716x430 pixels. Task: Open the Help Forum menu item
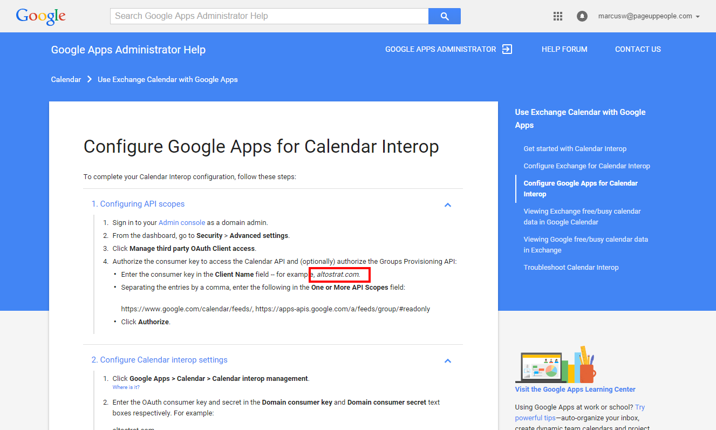[x=564, y=49]
